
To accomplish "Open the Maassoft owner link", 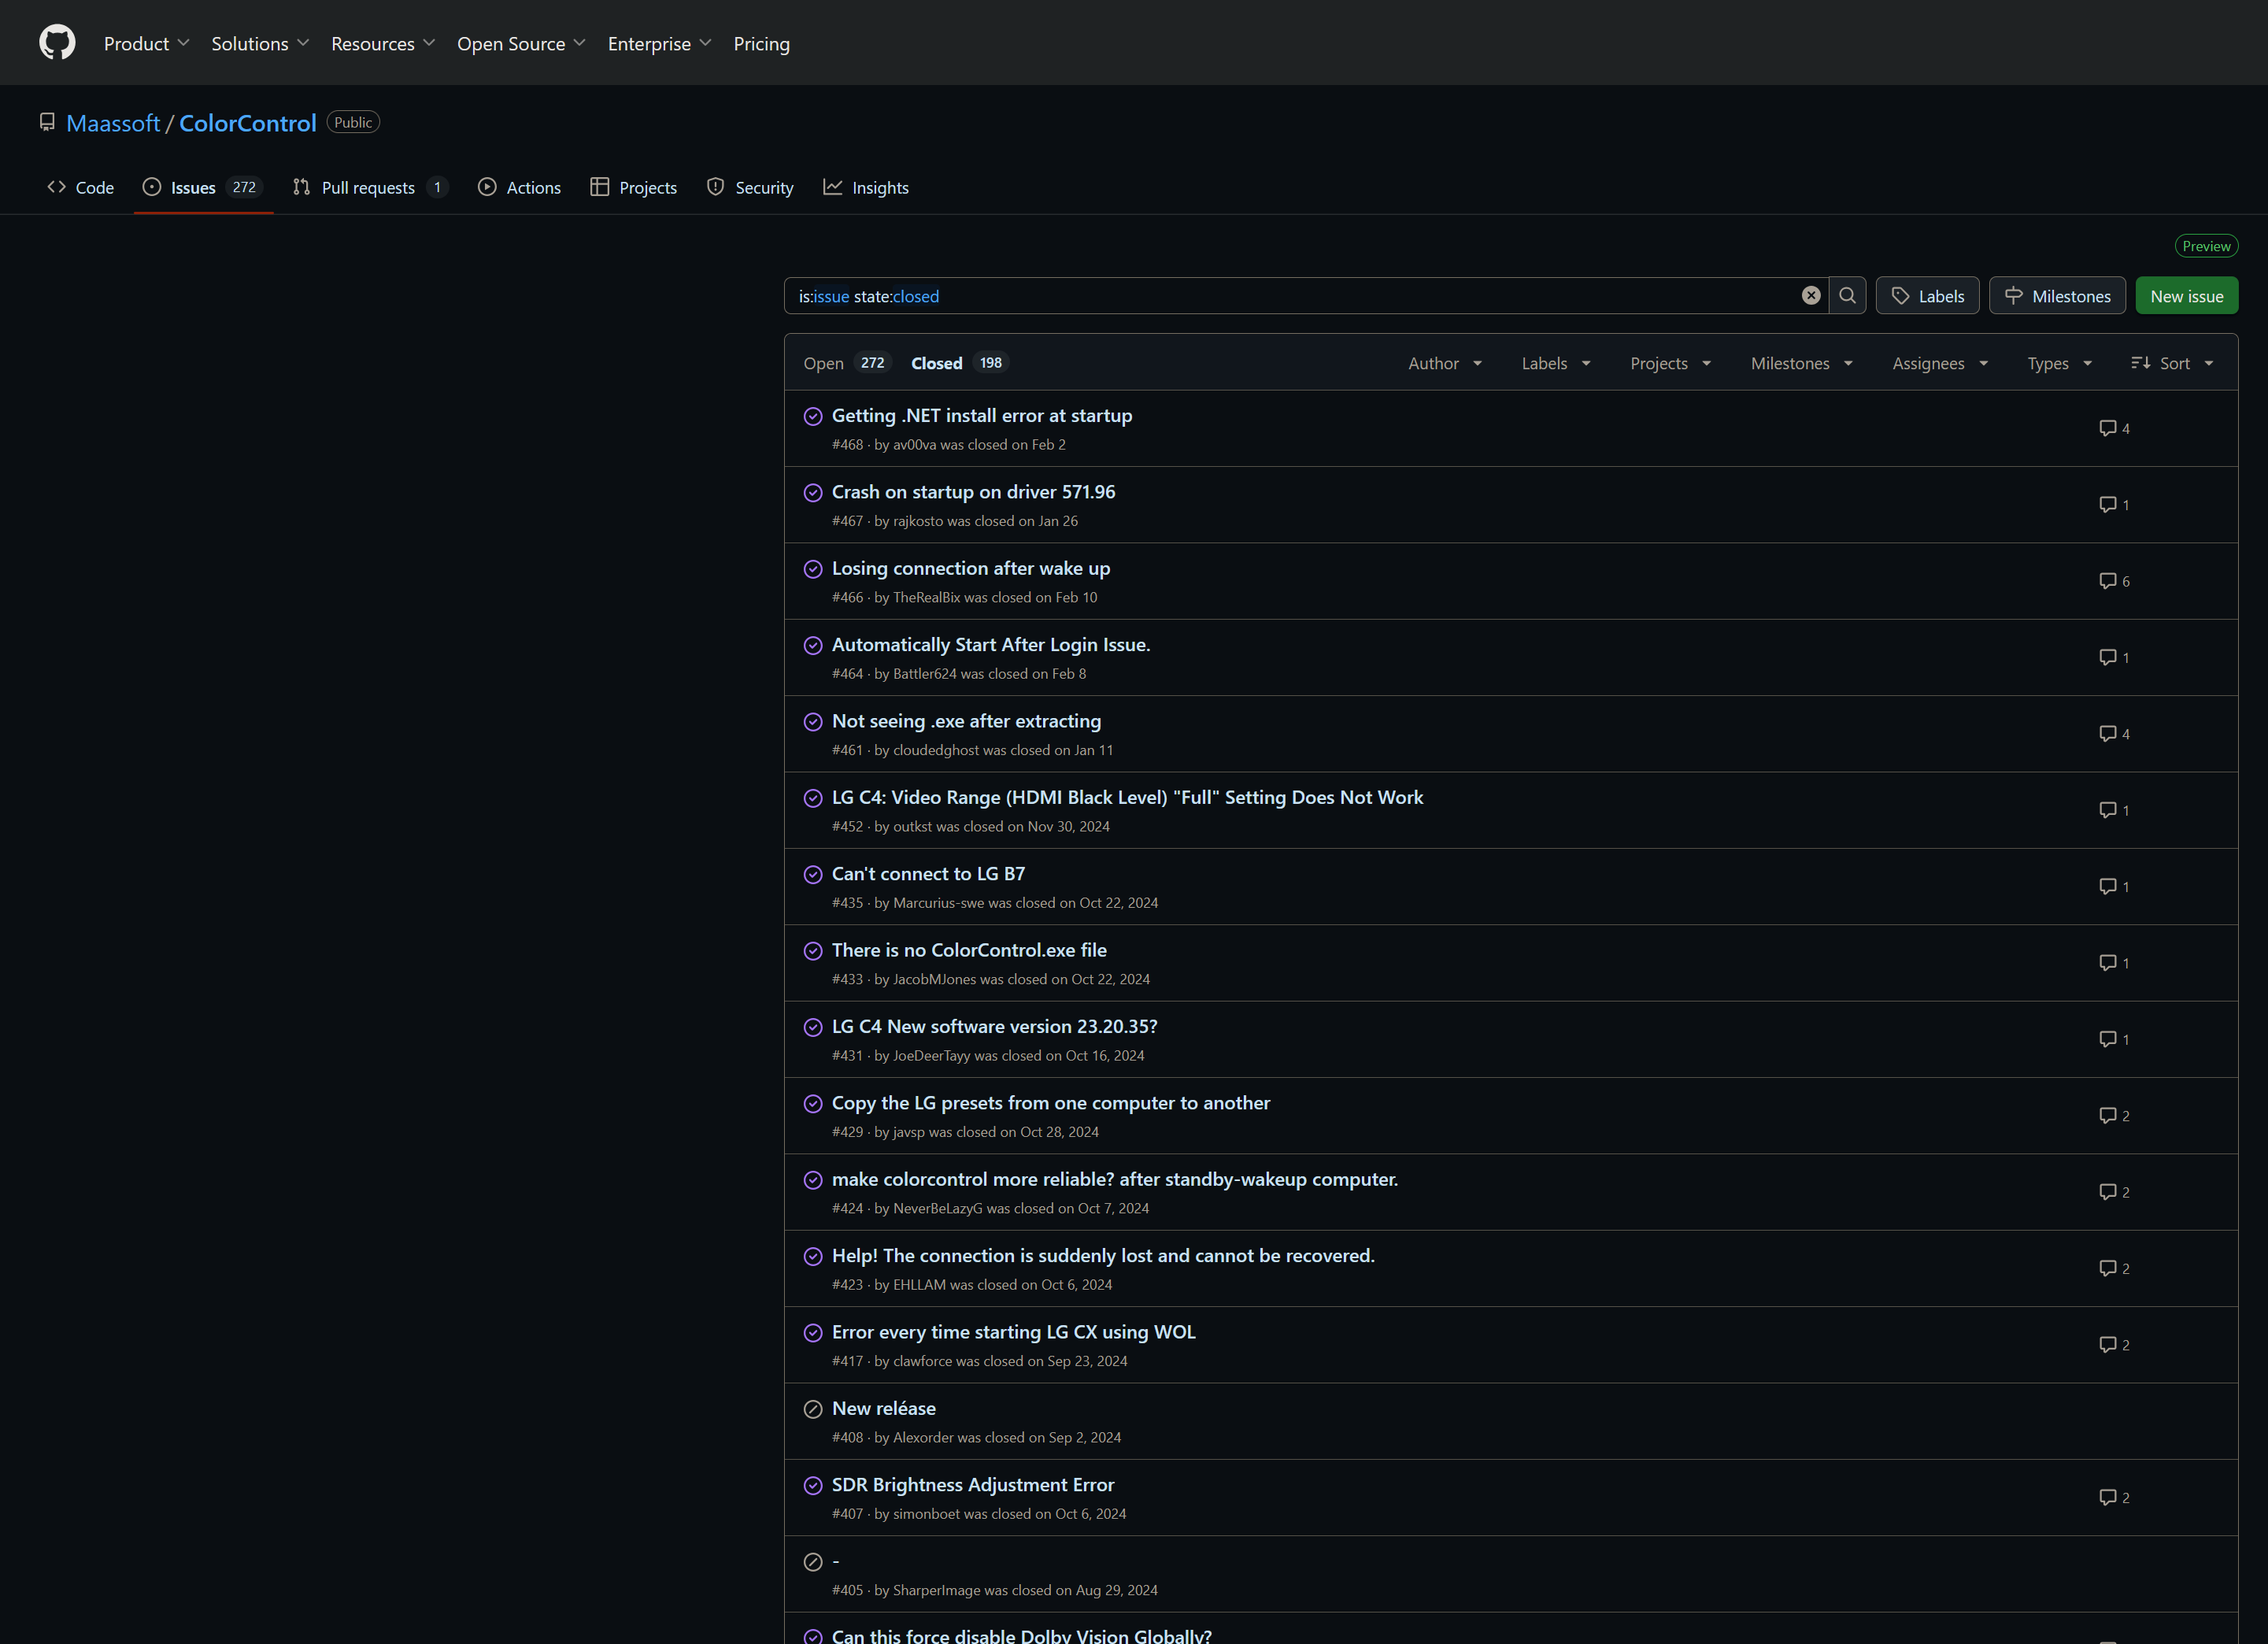I will [x=113, y=123].
